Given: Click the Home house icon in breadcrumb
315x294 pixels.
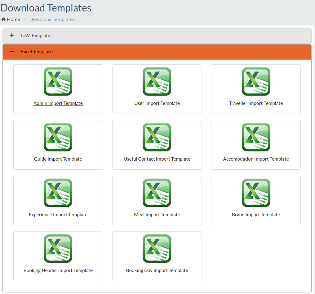Looking at the screenshot, I should click(x=3, y=19).
